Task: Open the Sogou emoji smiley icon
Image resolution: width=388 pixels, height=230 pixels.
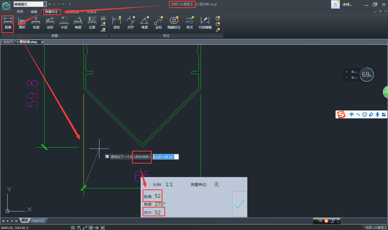Action: [365, 115]
